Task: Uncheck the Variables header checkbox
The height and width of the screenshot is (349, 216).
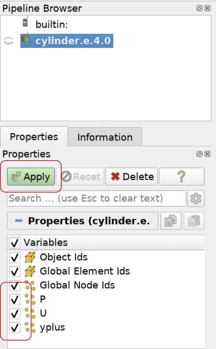Action: (14, 242)
